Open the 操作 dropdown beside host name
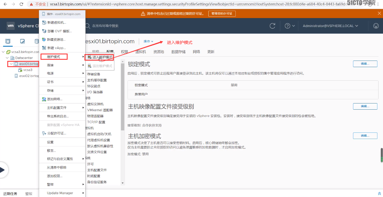 tap(148, 41)
